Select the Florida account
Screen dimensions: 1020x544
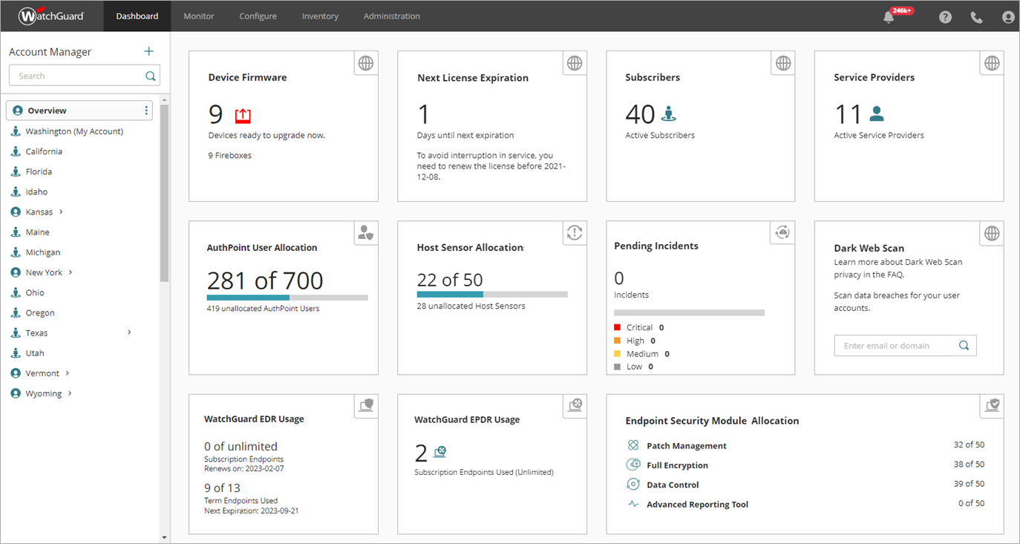[x=39, y=171]
